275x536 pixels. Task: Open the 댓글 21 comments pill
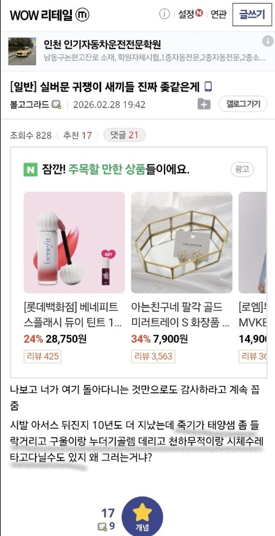point(125,135)
